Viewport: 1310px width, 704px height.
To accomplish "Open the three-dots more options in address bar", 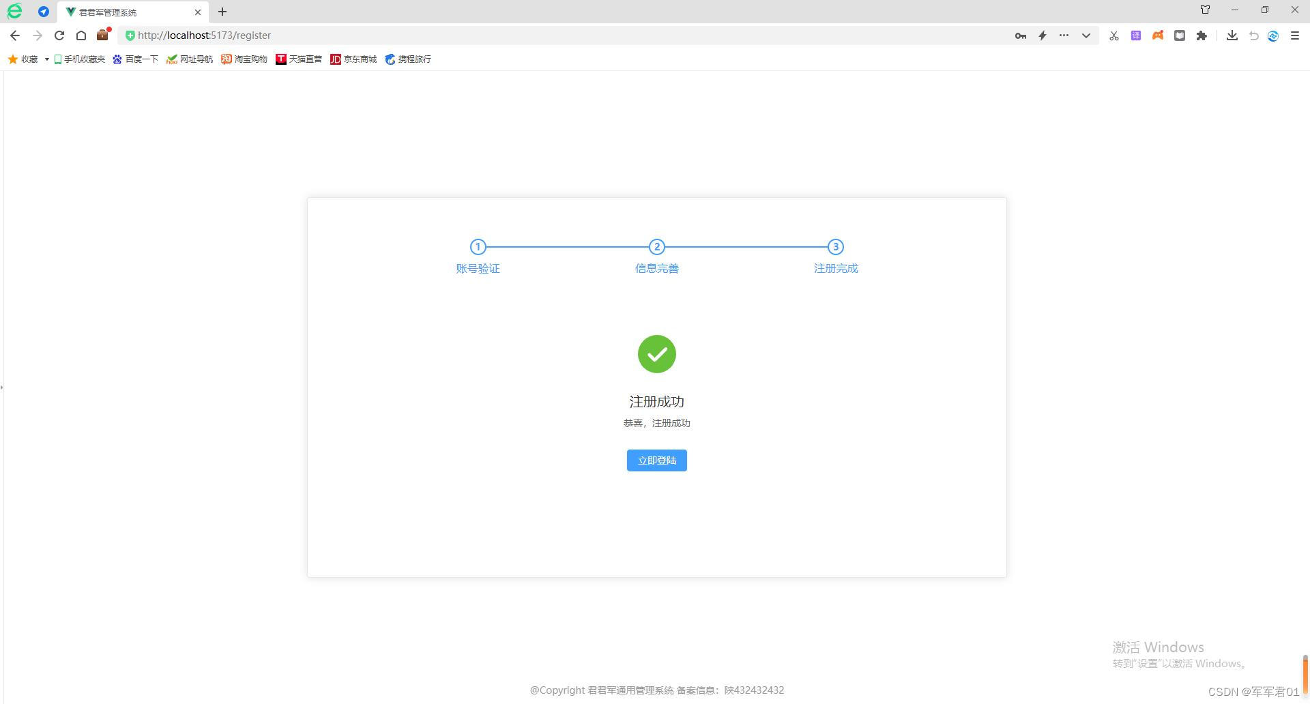I will tap(1064, 35).
